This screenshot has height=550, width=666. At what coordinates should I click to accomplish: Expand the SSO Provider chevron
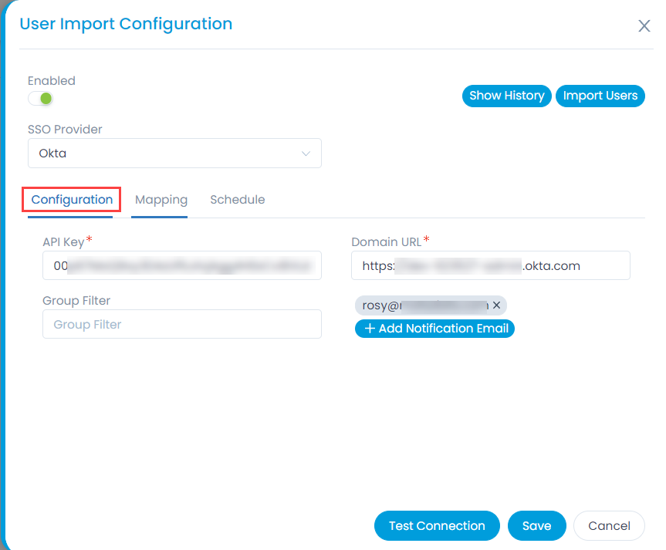[x=306, y=154]
